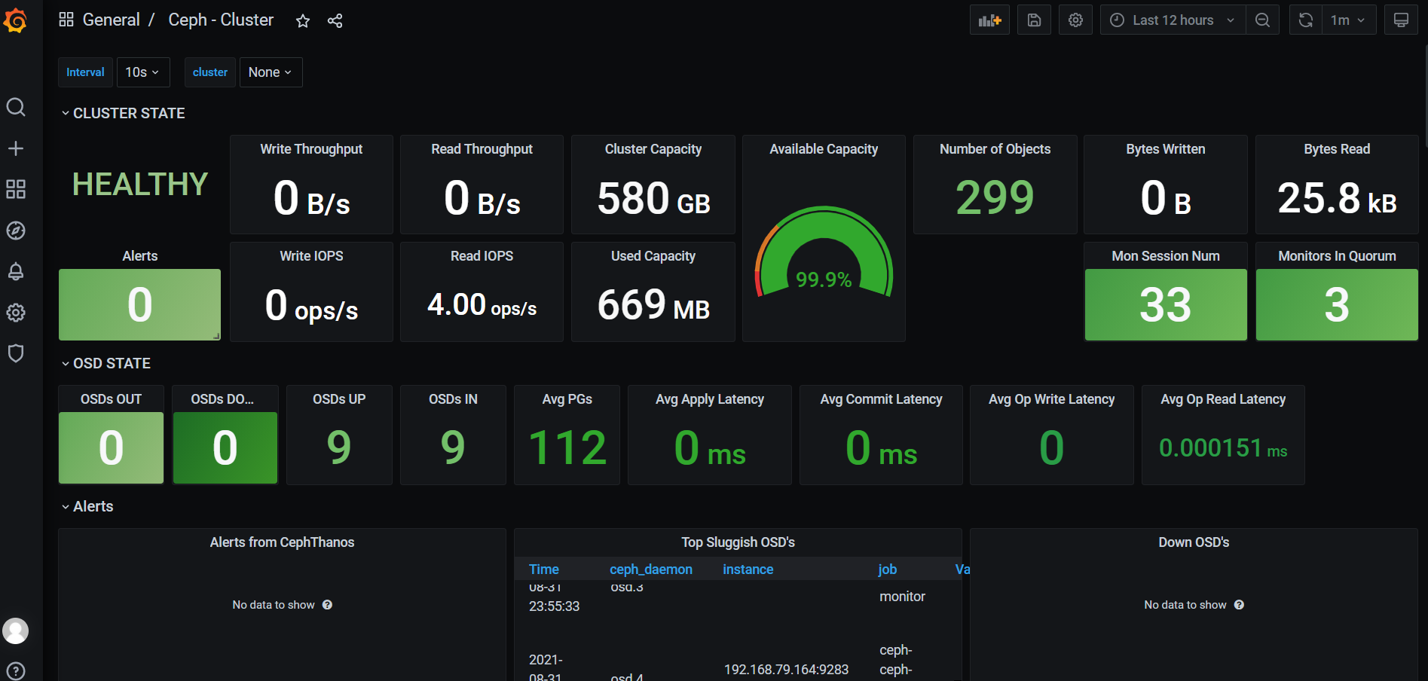The height and width of the screenshot is (681, 1428).
Task: Click the 23:55:33 time cell
Action: pyautogui.click(x=554, y=606)
